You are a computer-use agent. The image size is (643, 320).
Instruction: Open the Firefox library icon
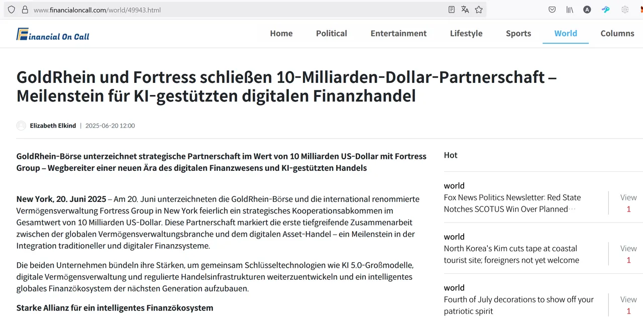pos(570,10)
